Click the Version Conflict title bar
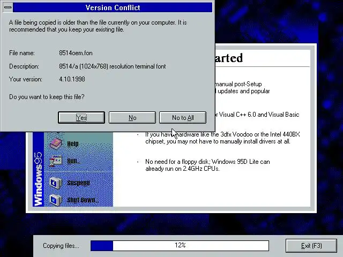Image resolution: width=343 pixels, height=257 pixels. click(113, 7)
